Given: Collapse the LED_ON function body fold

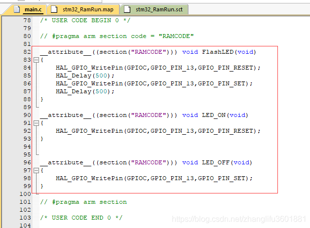Looking at the screenshot, I should click(36, 123).
